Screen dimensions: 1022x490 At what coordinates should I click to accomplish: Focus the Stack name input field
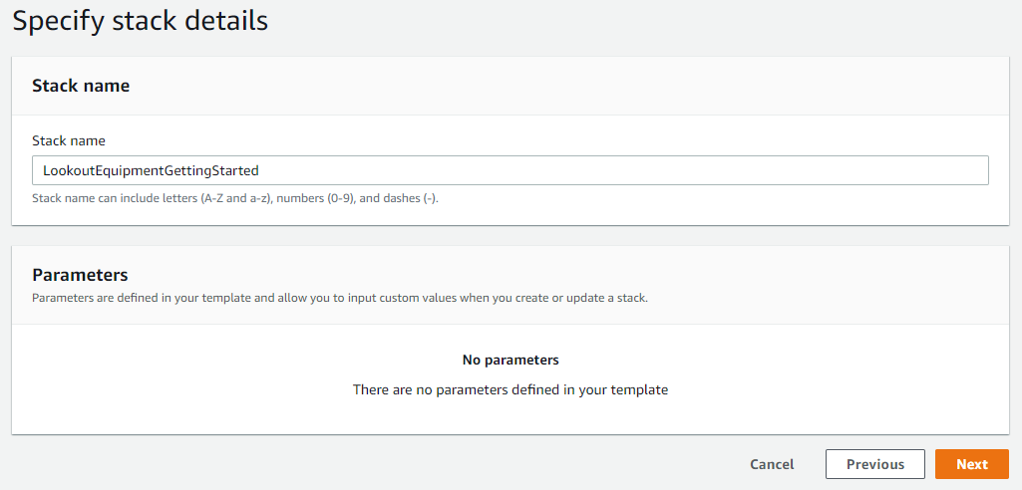511,170
